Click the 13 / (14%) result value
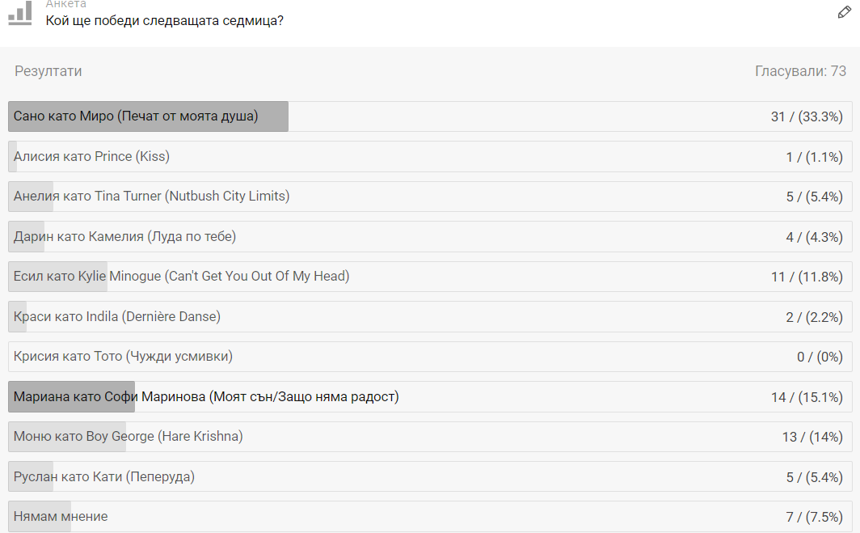The width and height of the screenshot is (860, 533). (x=812, y=438)
